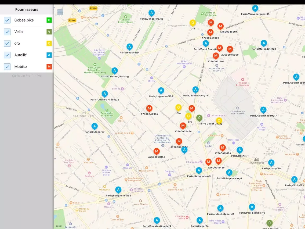
Task: Tap the Autolib' pin at Paris/Cardinet/Parking
Action: point(115,71)
